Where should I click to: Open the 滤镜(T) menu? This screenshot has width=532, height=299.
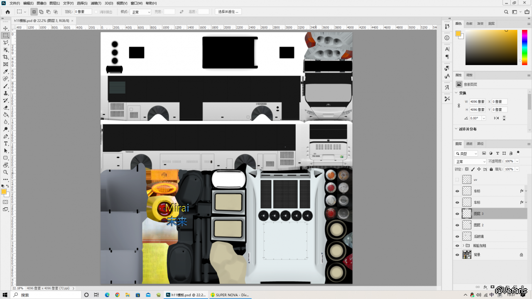96,3
